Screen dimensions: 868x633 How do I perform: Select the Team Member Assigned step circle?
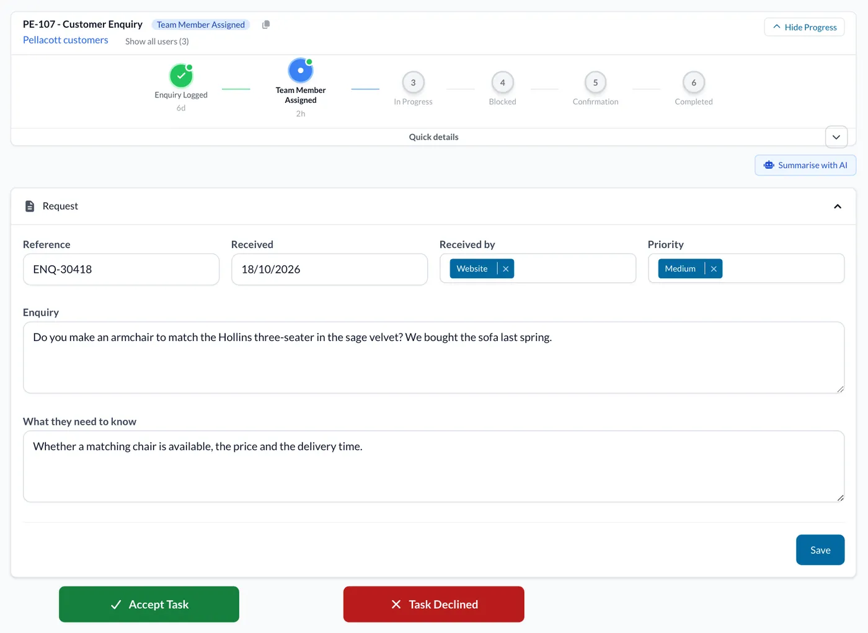301,71
